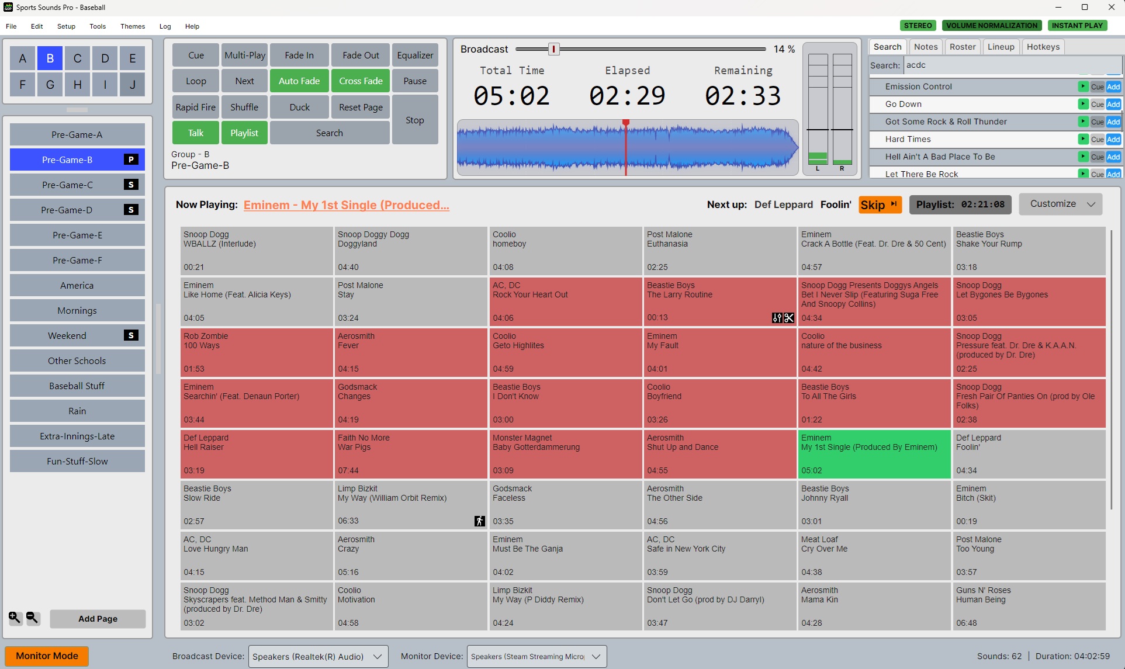Click the mixer fader icon on The Larry Routine
Screen dimensions: 1125x669
(777, 318)
